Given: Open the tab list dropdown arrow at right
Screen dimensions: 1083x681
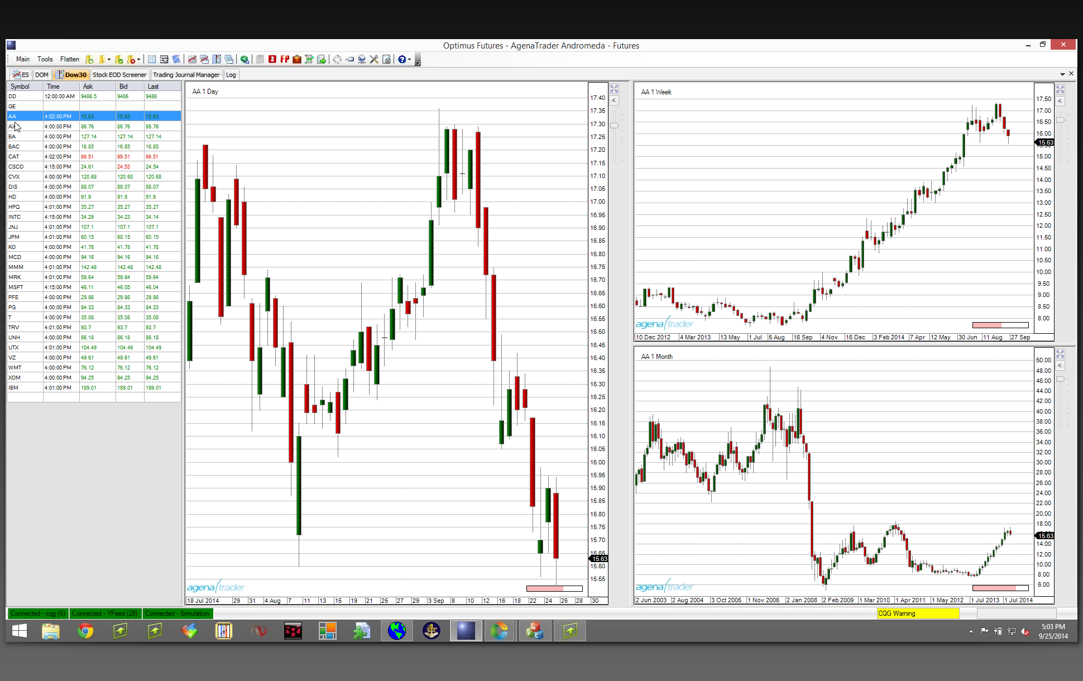Looking at the screenshot, I should tap(1062, 74).
